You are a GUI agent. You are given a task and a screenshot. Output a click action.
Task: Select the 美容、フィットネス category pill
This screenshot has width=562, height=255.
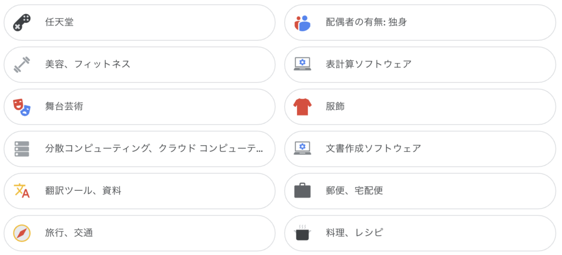[139, 65]
